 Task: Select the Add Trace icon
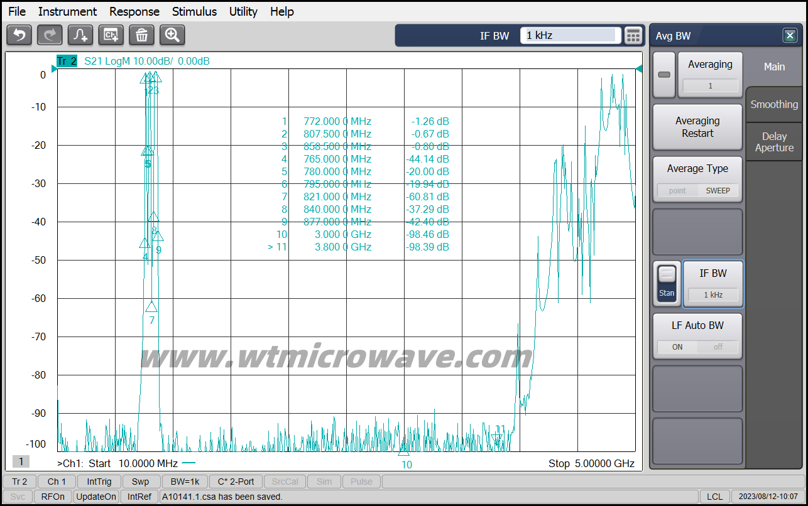80,35
